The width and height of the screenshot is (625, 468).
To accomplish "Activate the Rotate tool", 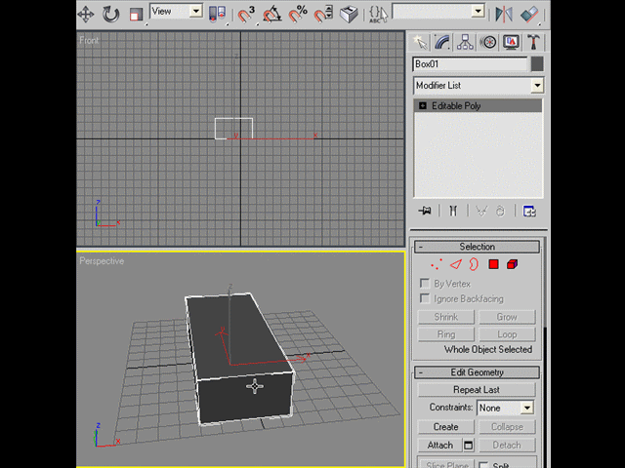I will 110,15.
